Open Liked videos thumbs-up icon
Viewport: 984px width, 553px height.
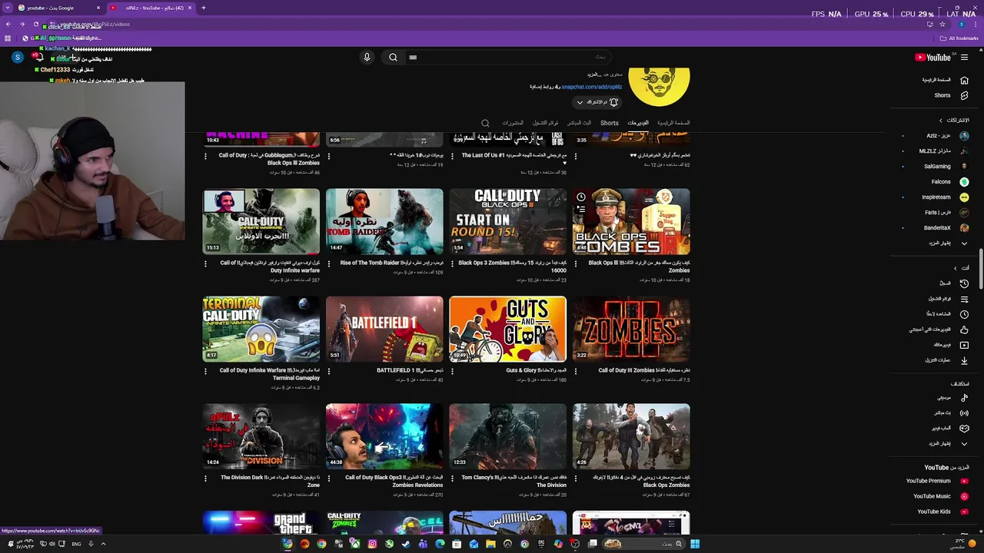coord(964,329)
